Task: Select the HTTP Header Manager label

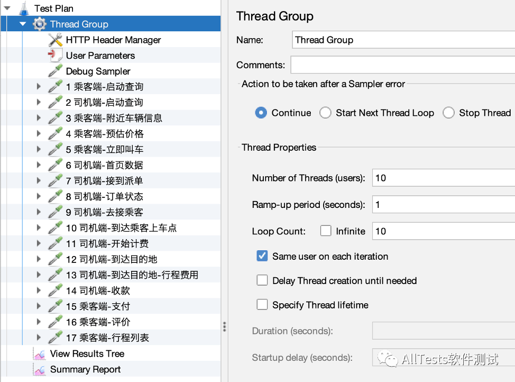Action: click(113, 40)
